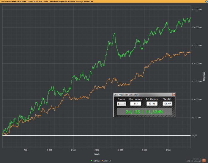
Task: Click the $5 000,00 axis label
Action: coord(196,117)
